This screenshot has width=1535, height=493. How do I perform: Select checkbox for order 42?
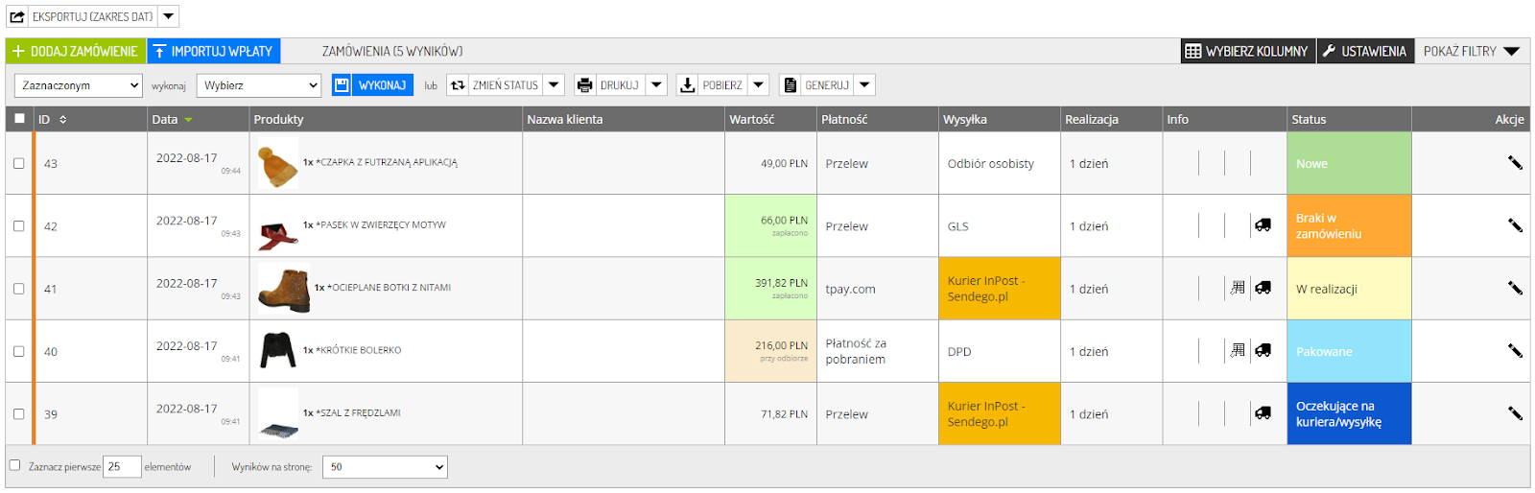[x=18, y=226]
